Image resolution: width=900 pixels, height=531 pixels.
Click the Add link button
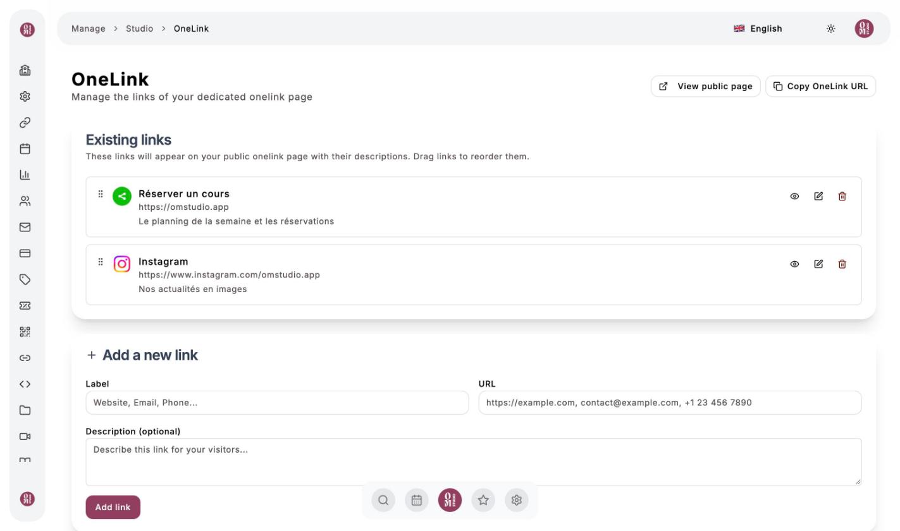[113, 507]
